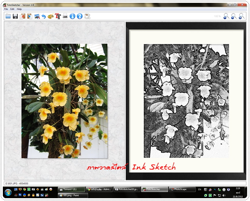Click the Windows Start button
Image resolution: width=250 pixels, height=201 pixels.
coord(8,192)
